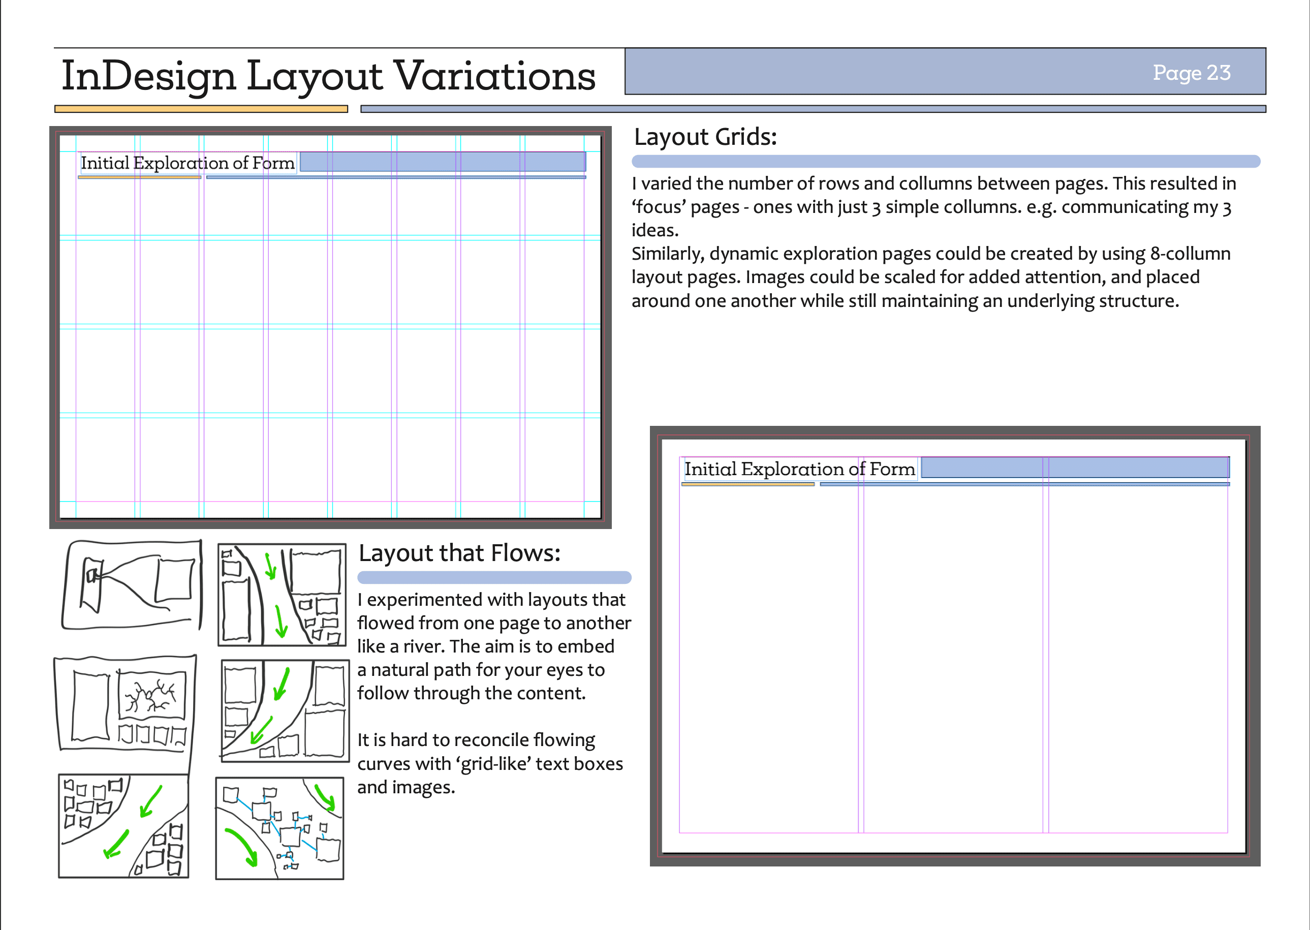Click the sketch with the cracked image frame
Image resolution: width=1310 pixels, height=930 pixels.
[125, 703]
